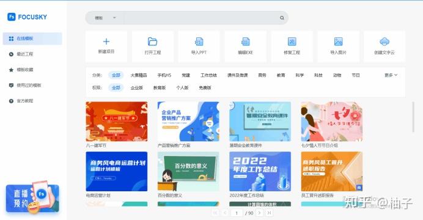Filter by 教育 category
The image size is (423, 220).
281,75
